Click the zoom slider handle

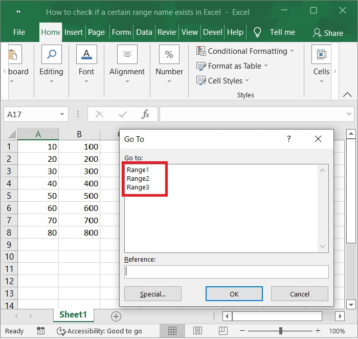coord(280,331)
